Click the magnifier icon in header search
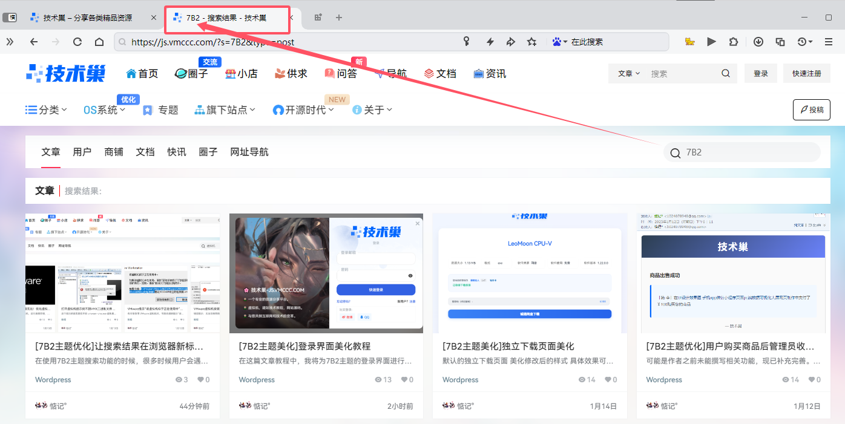 click(726, 74)
